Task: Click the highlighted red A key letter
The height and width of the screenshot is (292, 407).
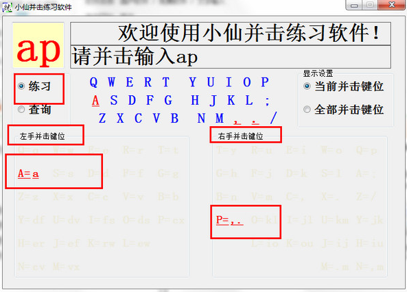Action: tap(95, 100)
